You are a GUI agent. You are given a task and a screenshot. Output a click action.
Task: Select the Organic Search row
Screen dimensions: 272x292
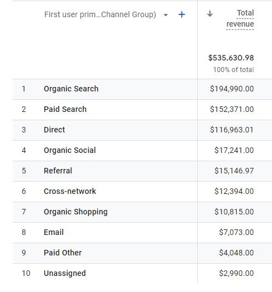tap(142, 89)
